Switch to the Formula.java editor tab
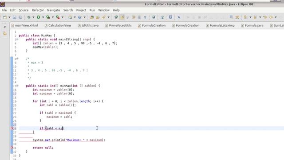284x160 pixels. click(x=252, y=26)
